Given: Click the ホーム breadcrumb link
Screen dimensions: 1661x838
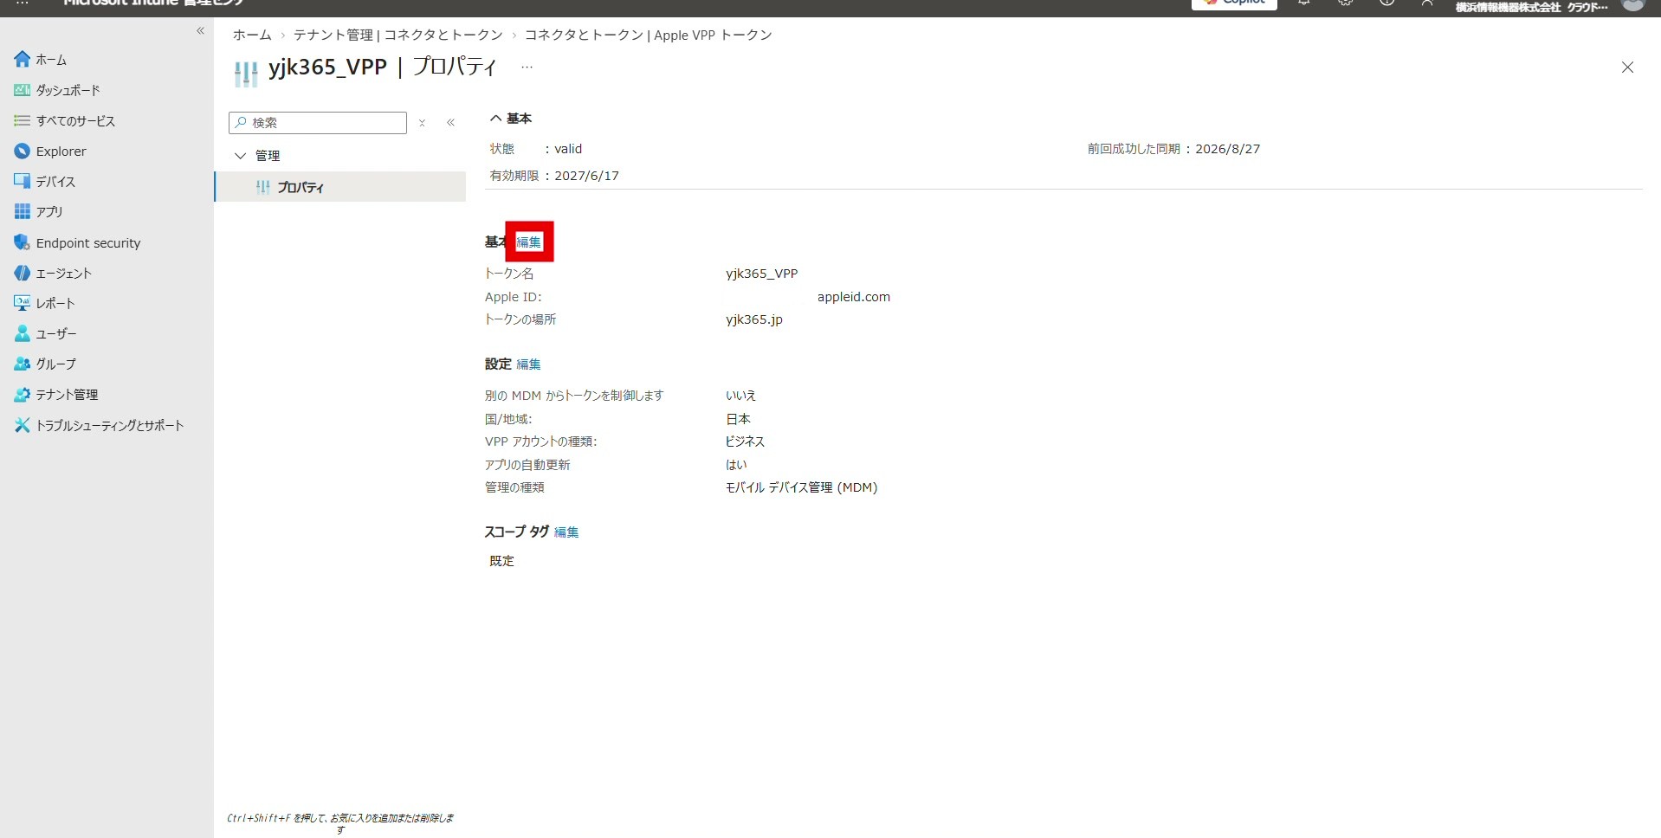Looking at the screenshot, I should [x=252, y=35].
